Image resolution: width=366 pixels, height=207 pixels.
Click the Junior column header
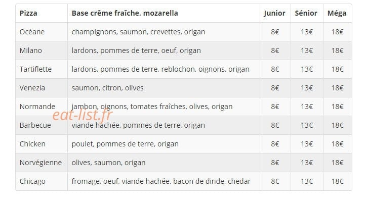275,13
